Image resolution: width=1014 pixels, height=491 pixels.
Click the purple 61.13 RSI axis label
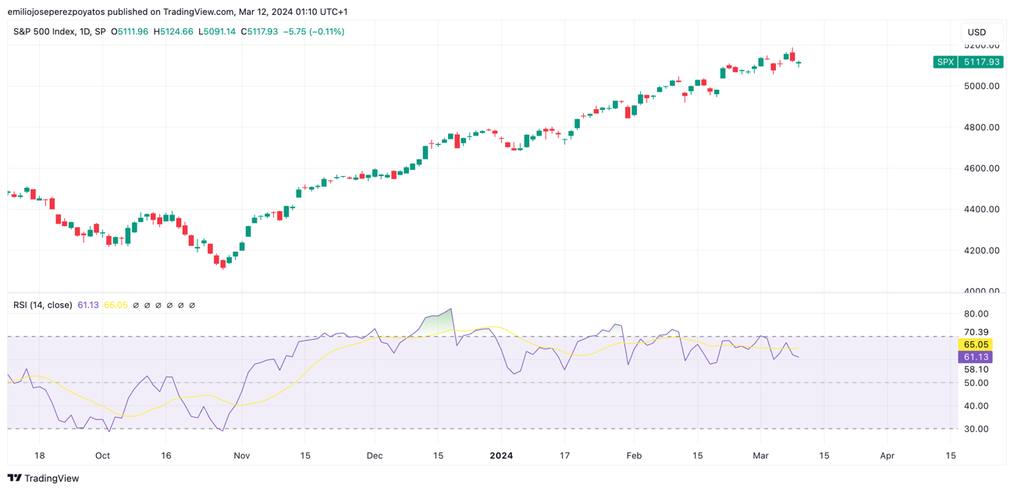tap(976, 357)
